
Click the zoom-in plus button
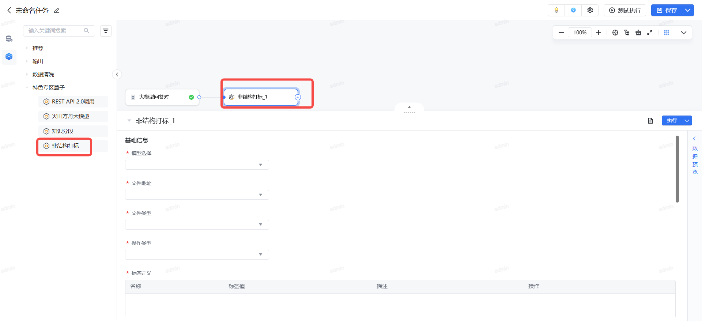tap(599, 33)
